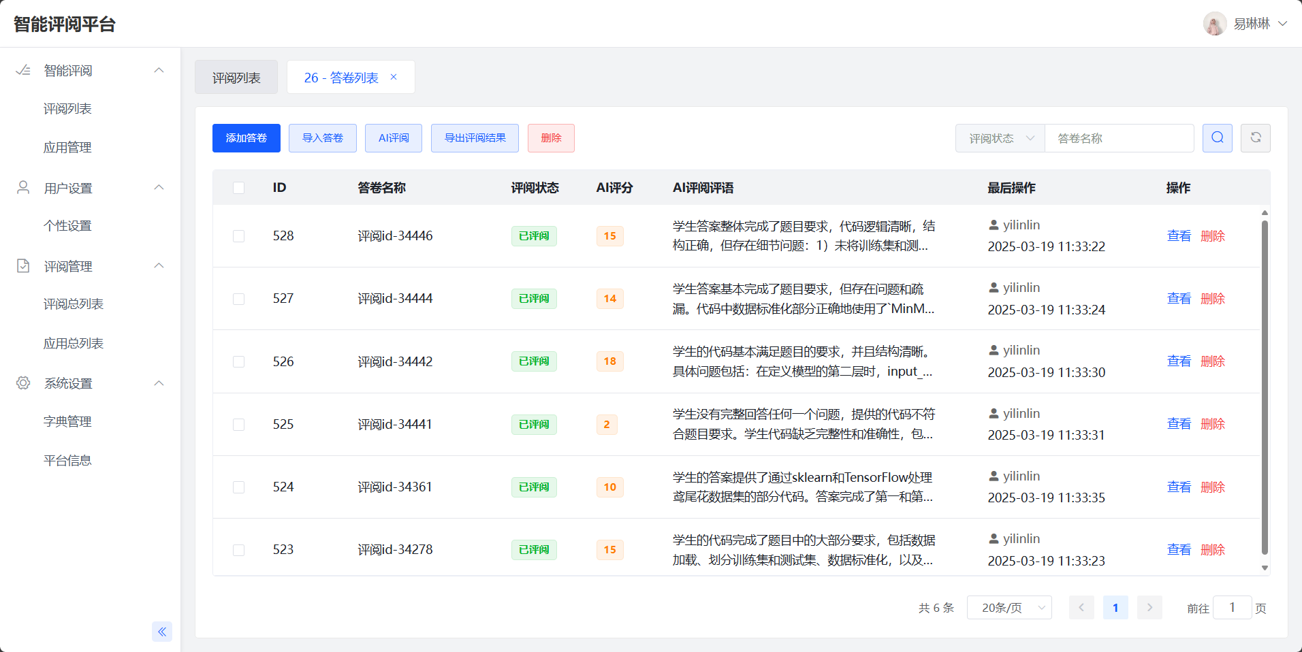
Task: Open the 评阅状态 filter dropdown
Action: click(x=1000, y=138)
